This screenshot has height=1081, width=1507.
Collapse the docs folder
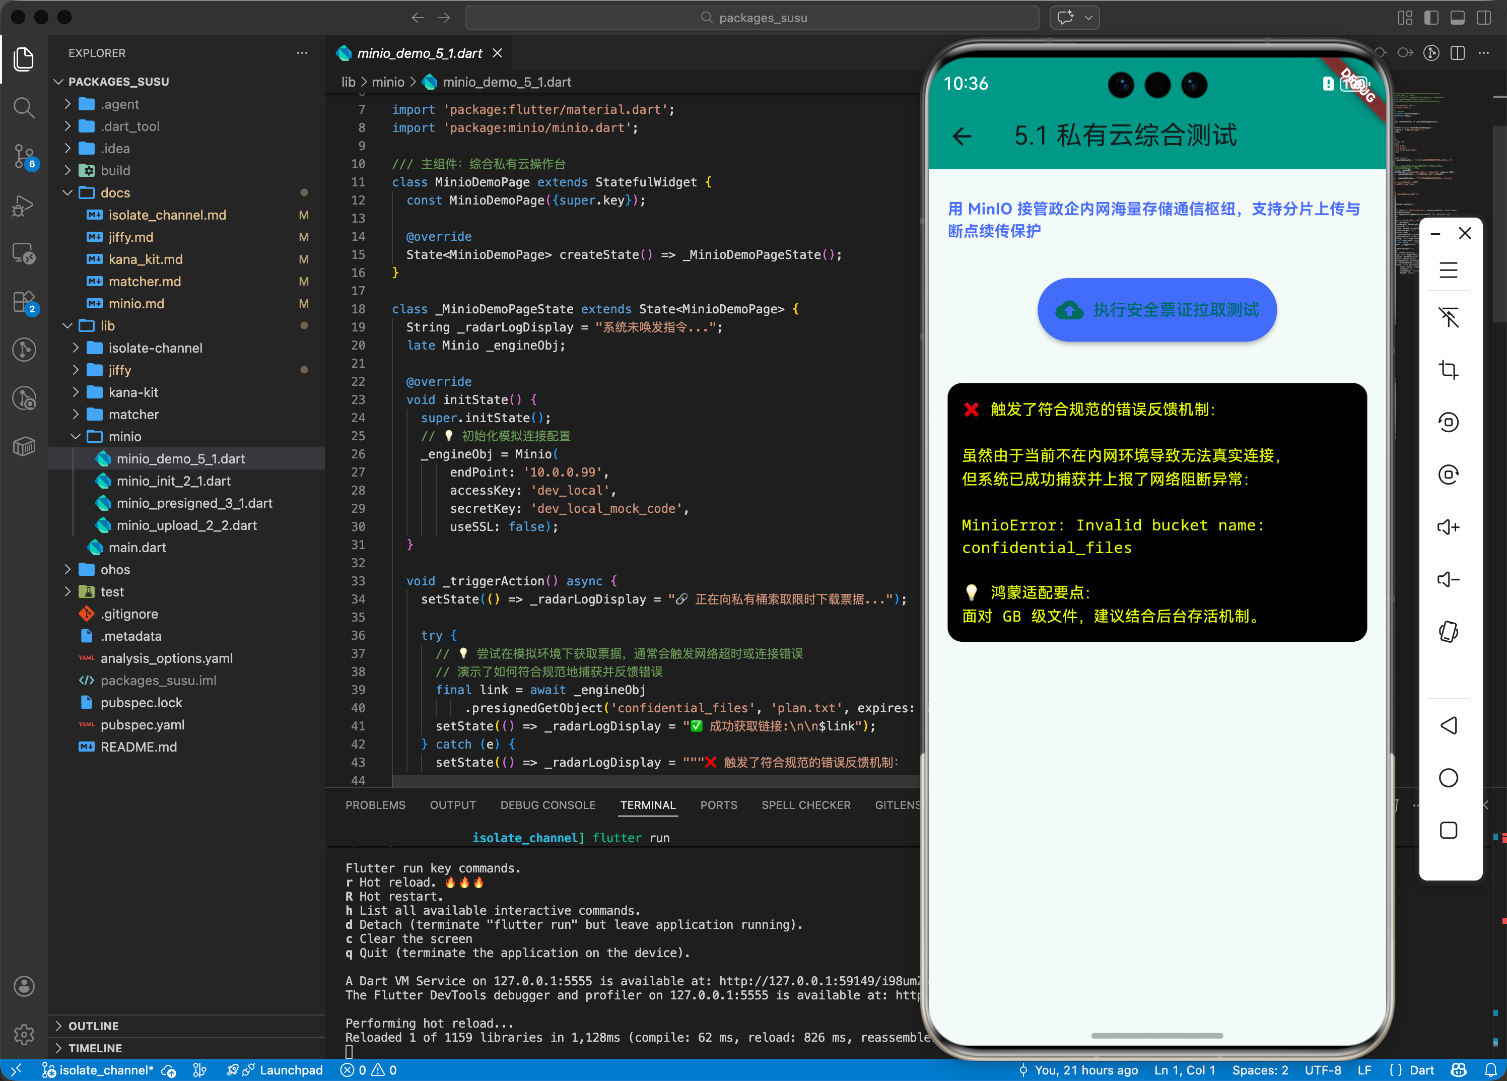pyautogui.click(x=115, y=193)
